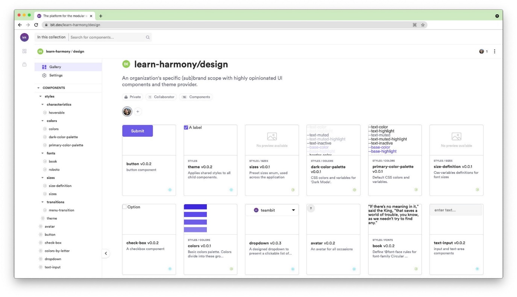This screenshot has width=517, height=297.
Task: Select Gallery in the sidebar
Action: point(55,67)
